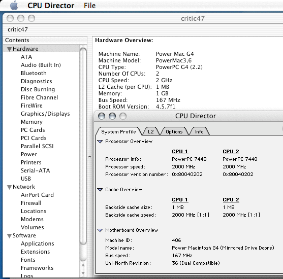
Task: Select Printers in the sidebar
Action: pos(31,162)
